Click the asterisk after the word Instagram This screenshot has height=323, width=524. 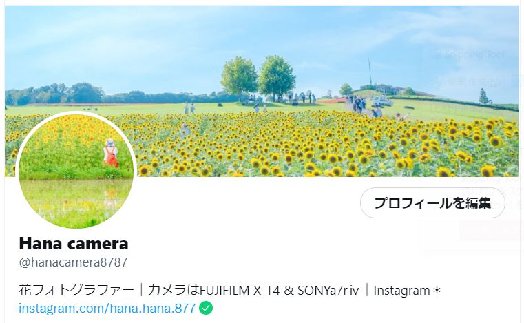437,291
